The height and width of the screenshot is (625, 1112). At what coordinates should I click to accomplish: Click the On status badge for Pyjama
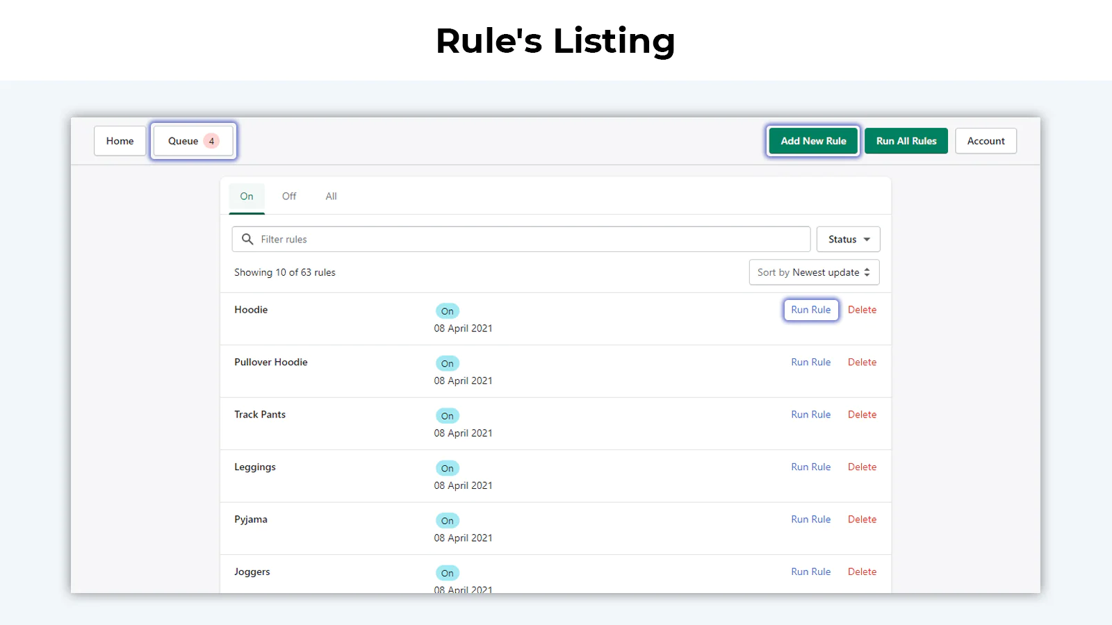(447, 521)
